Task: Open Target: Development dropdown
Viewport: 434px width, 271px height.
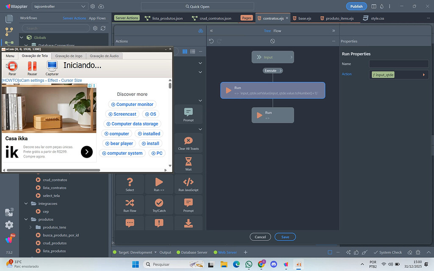Action: pyautogui.click(x=137, y=252)
